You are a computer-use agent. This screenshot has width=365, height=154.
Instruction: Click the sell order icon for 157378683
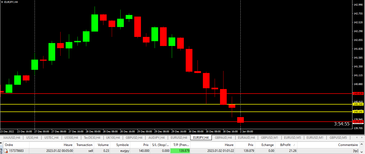[6, 151]
